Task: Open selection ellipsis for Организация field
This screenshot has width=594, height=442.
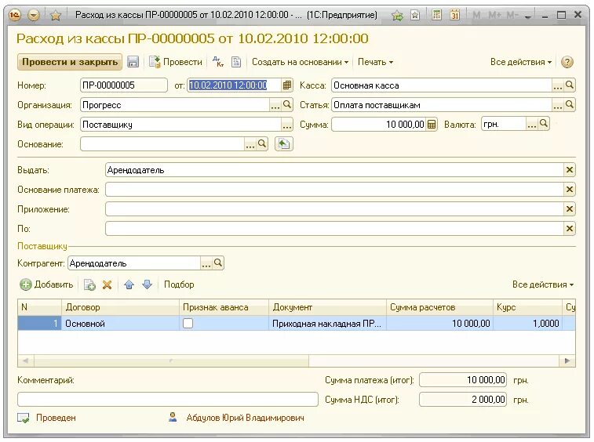Action: (275, 105)
